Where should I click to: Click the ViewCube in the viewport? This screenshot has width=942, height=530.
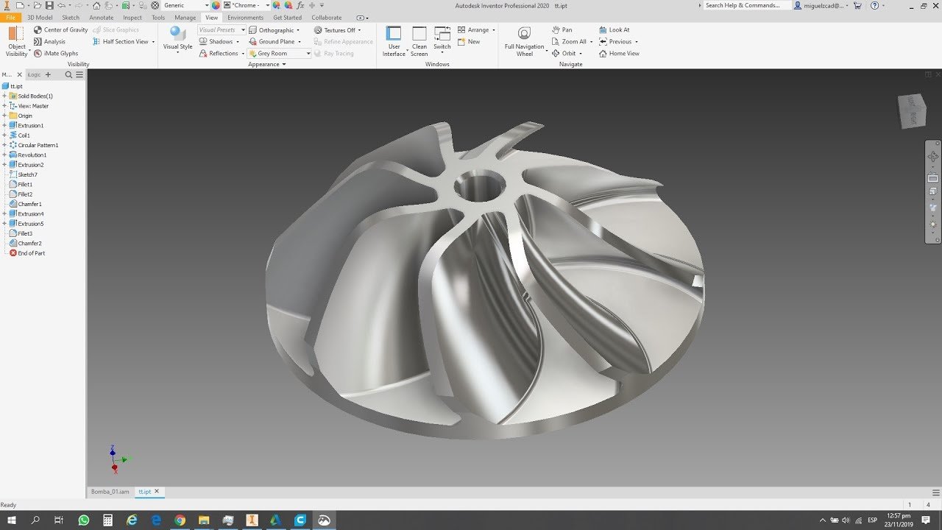pyautogui.click(x=912, y=111)
